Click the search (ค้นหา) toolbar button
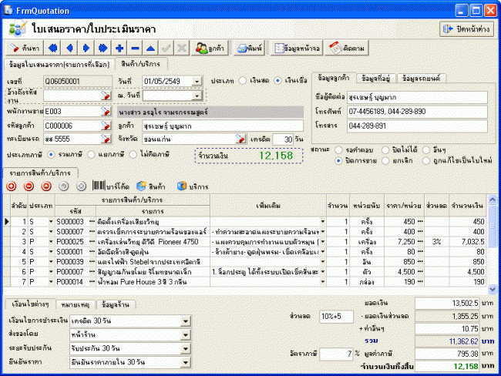 [x=25, y=49]
